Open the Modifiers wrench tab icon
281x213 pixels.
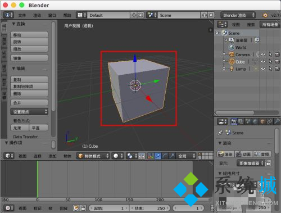[x=277, y=121]
